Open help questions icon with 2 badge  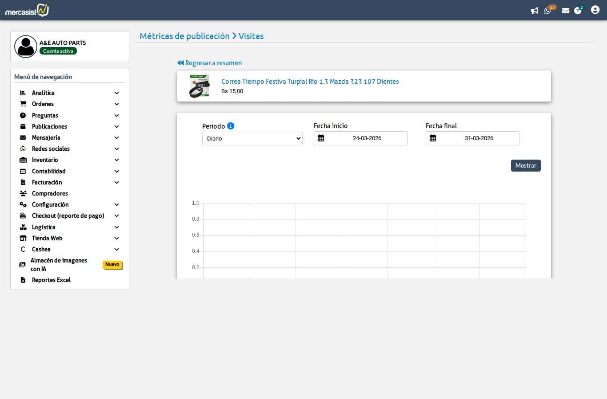(x=578, y=11)
